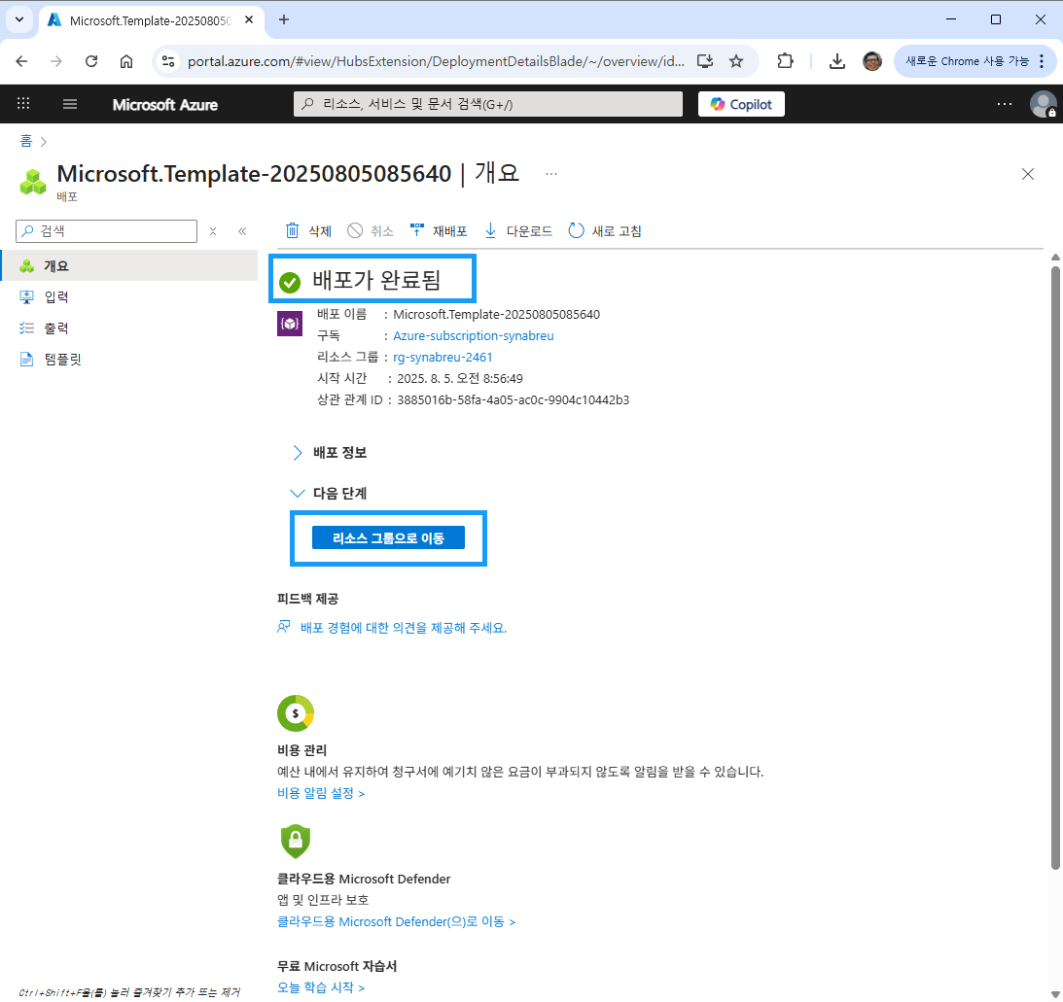Open the browser downloads icon
This screenshot has width=1063, height=1002.
(x=837, y=61)
